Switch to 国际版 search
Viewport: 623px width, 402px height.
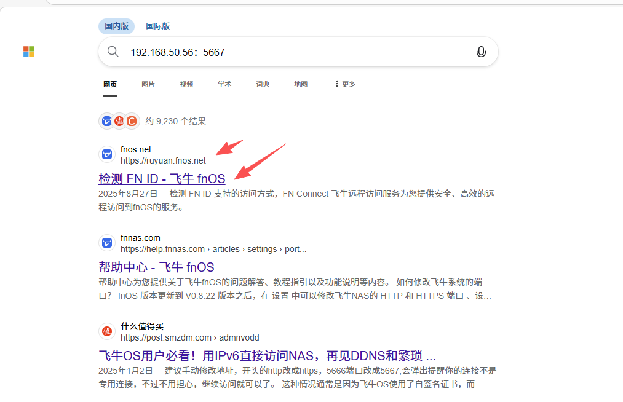pyautogui.click(x=157, y=26)
